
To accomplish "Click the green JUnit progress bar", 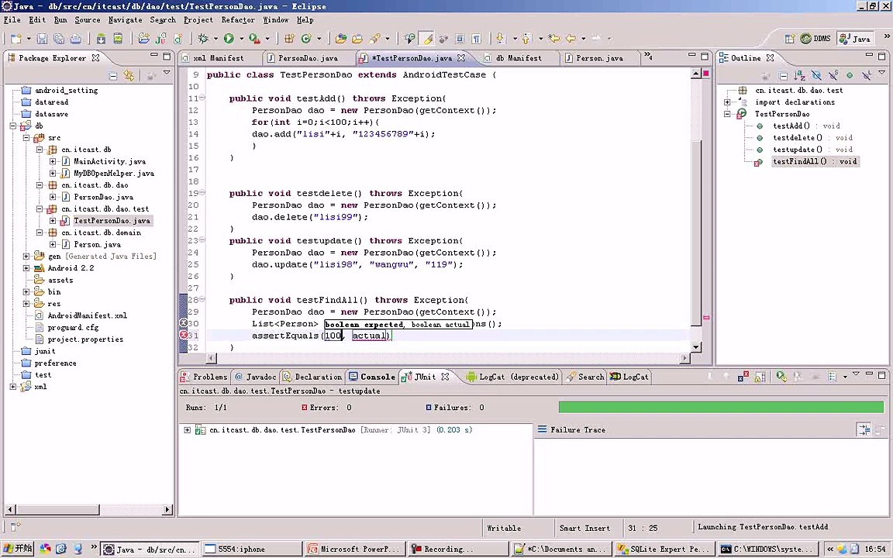I will [x=720, y=408].
